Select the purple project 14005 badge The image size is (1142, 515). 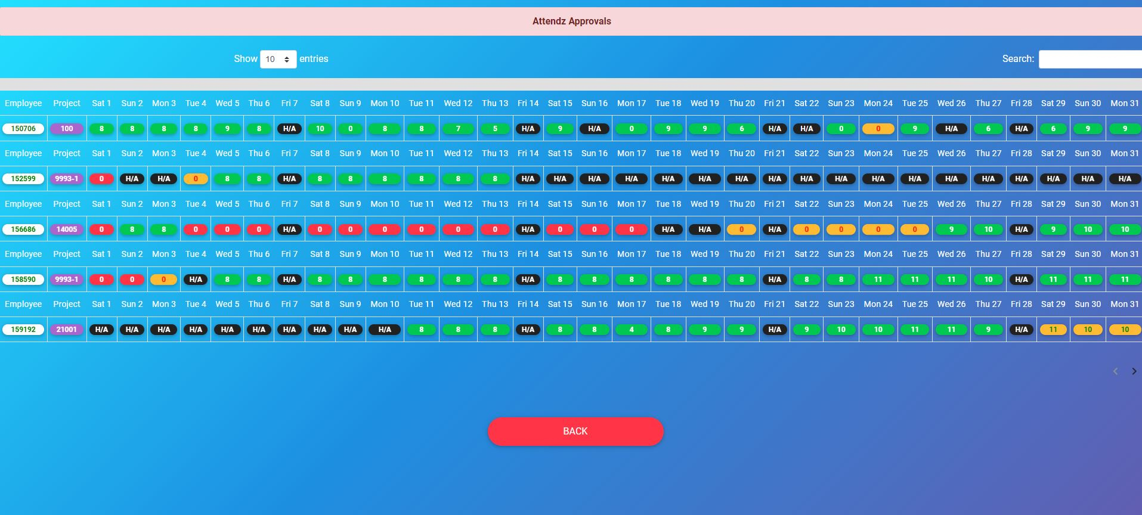67,229
